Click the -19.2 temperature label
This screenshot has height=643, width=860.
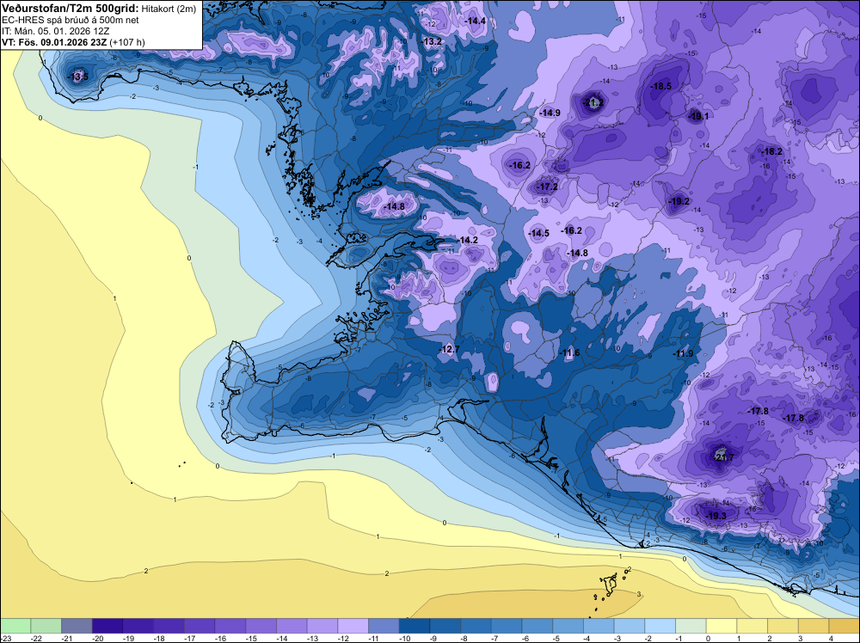pyautogui.click(x=679, y=202)
